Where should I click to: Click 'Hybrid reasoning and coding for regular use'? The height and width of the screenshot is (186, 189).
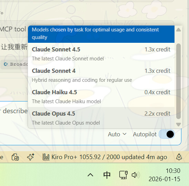(82, 80)
